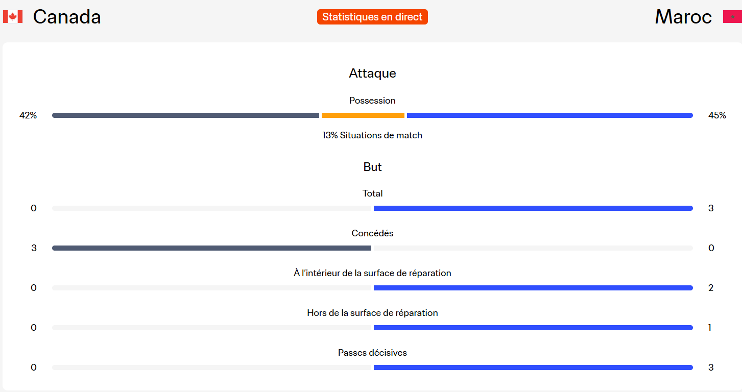The image size is (742, 392).
Task: Click Maroc's blue possession bar segment
Action: tap(550, 115)
